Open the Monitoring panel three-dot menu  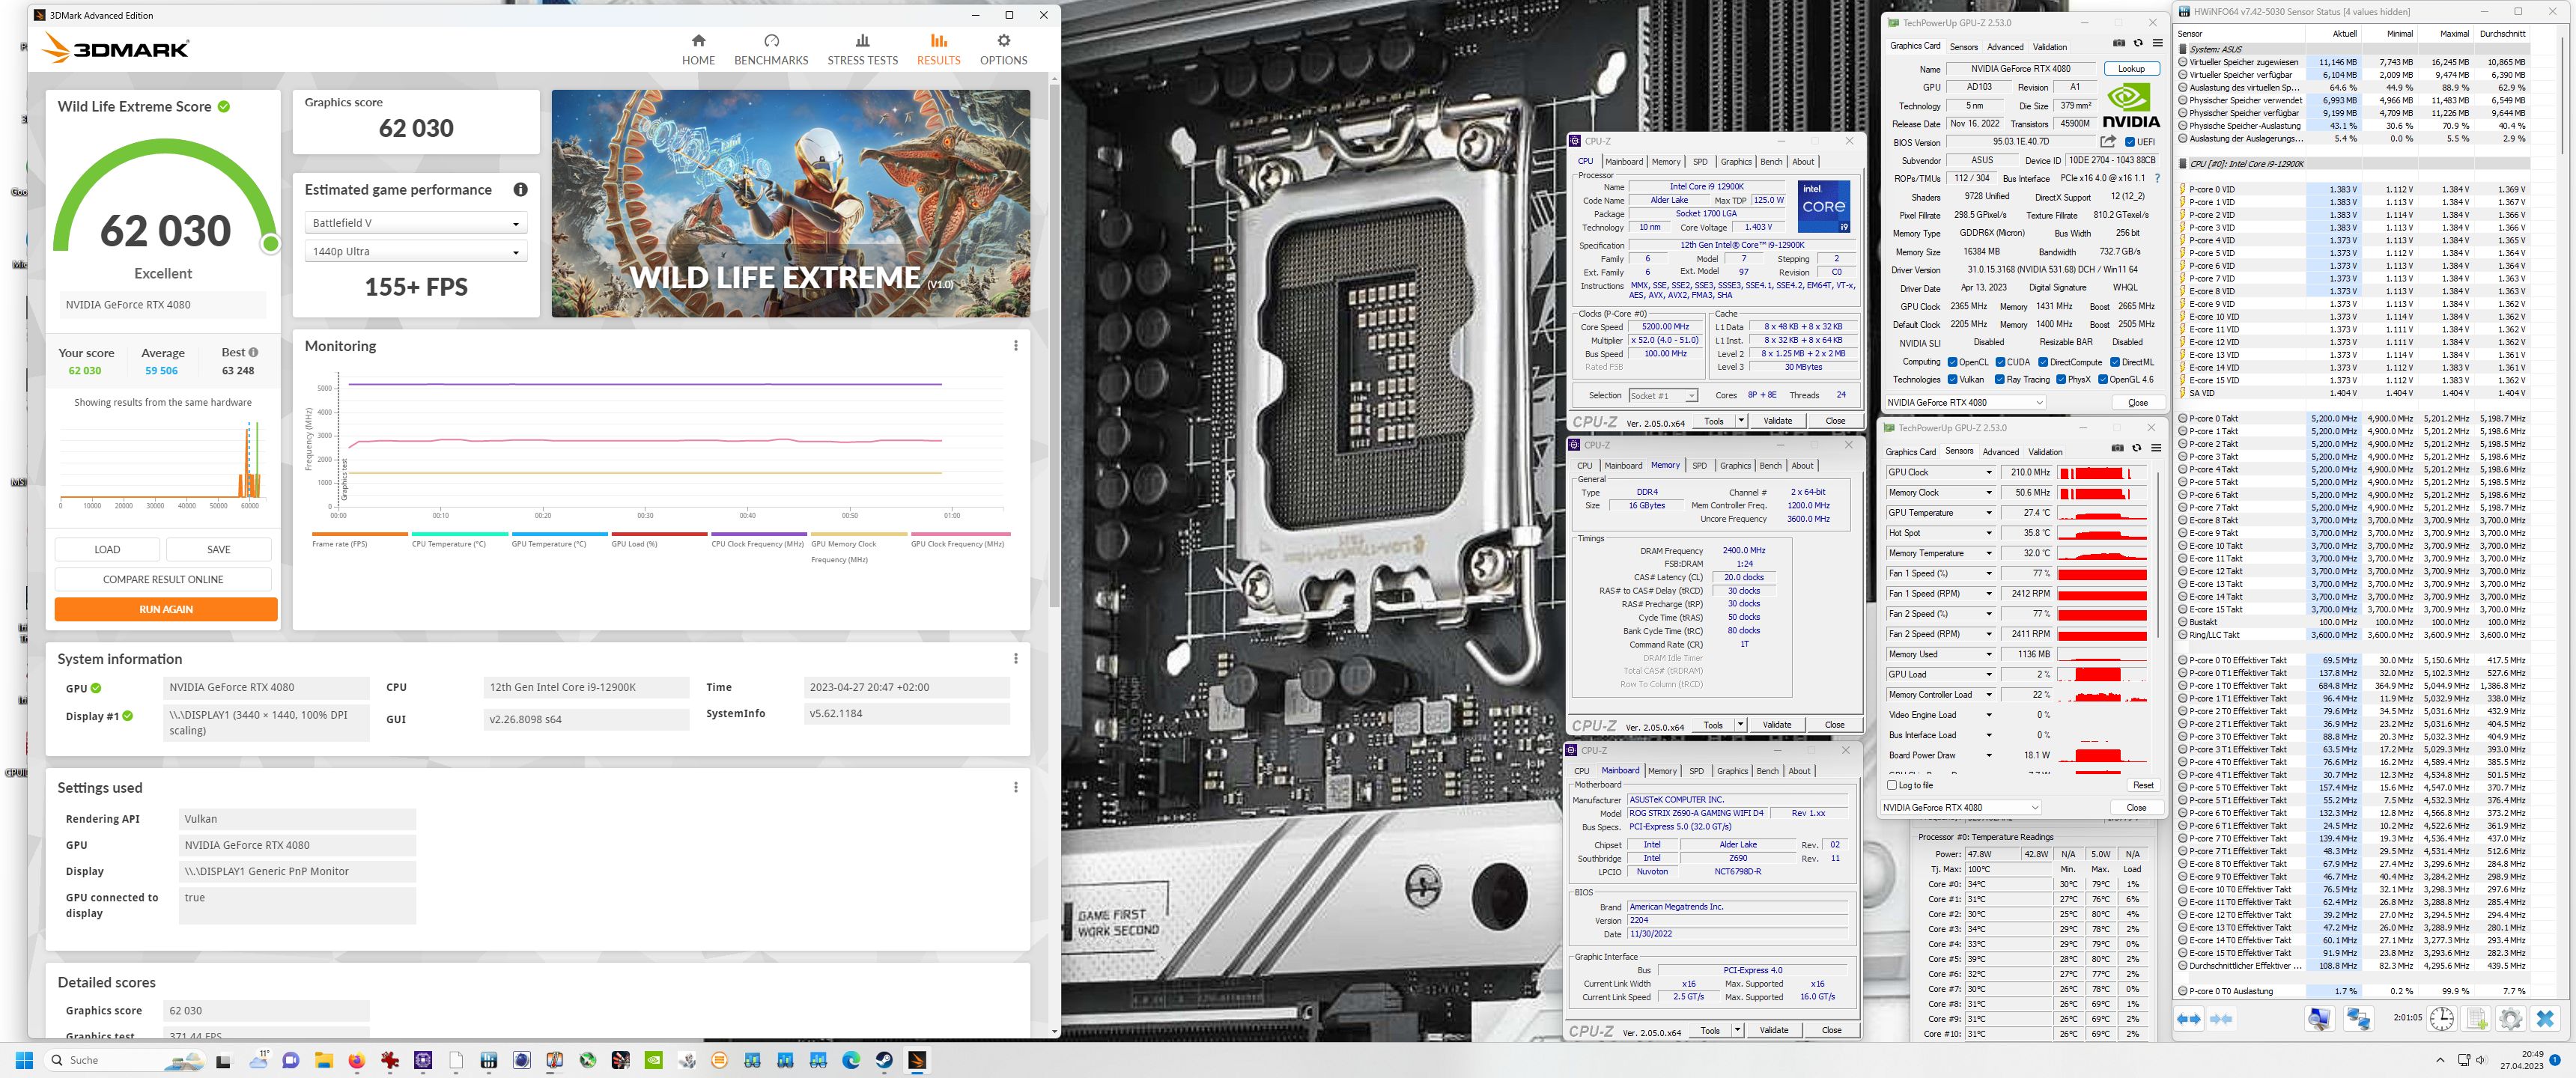(1016, 346)
